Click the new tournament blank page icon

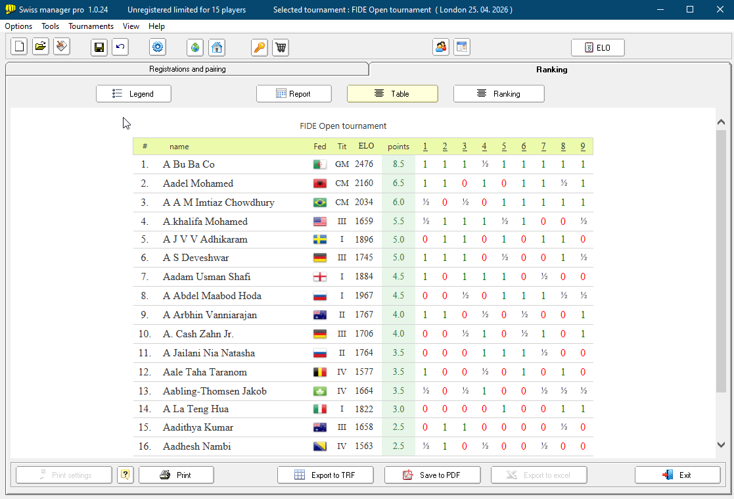tap(19, 47)
